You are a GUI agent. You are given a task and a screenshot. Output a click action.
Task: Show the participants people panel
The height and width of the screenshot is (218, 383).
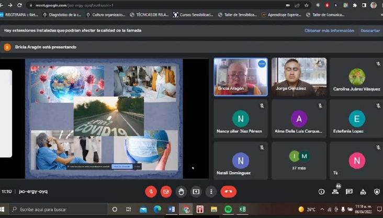coord(335,192)
